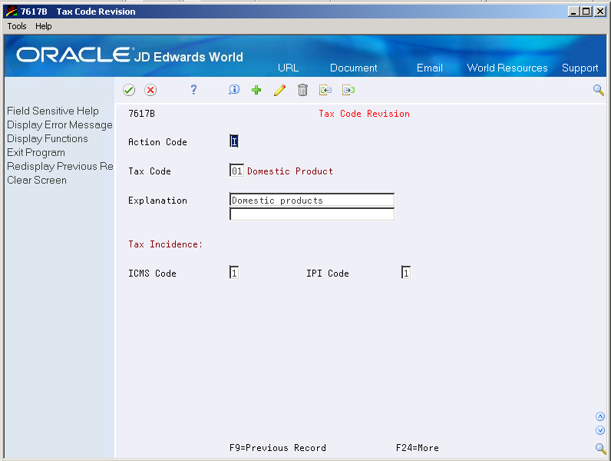Focus the Tax Code field
Image resolution: width=611 pixels, height=461 pixels.
click(x=236, y=171)
